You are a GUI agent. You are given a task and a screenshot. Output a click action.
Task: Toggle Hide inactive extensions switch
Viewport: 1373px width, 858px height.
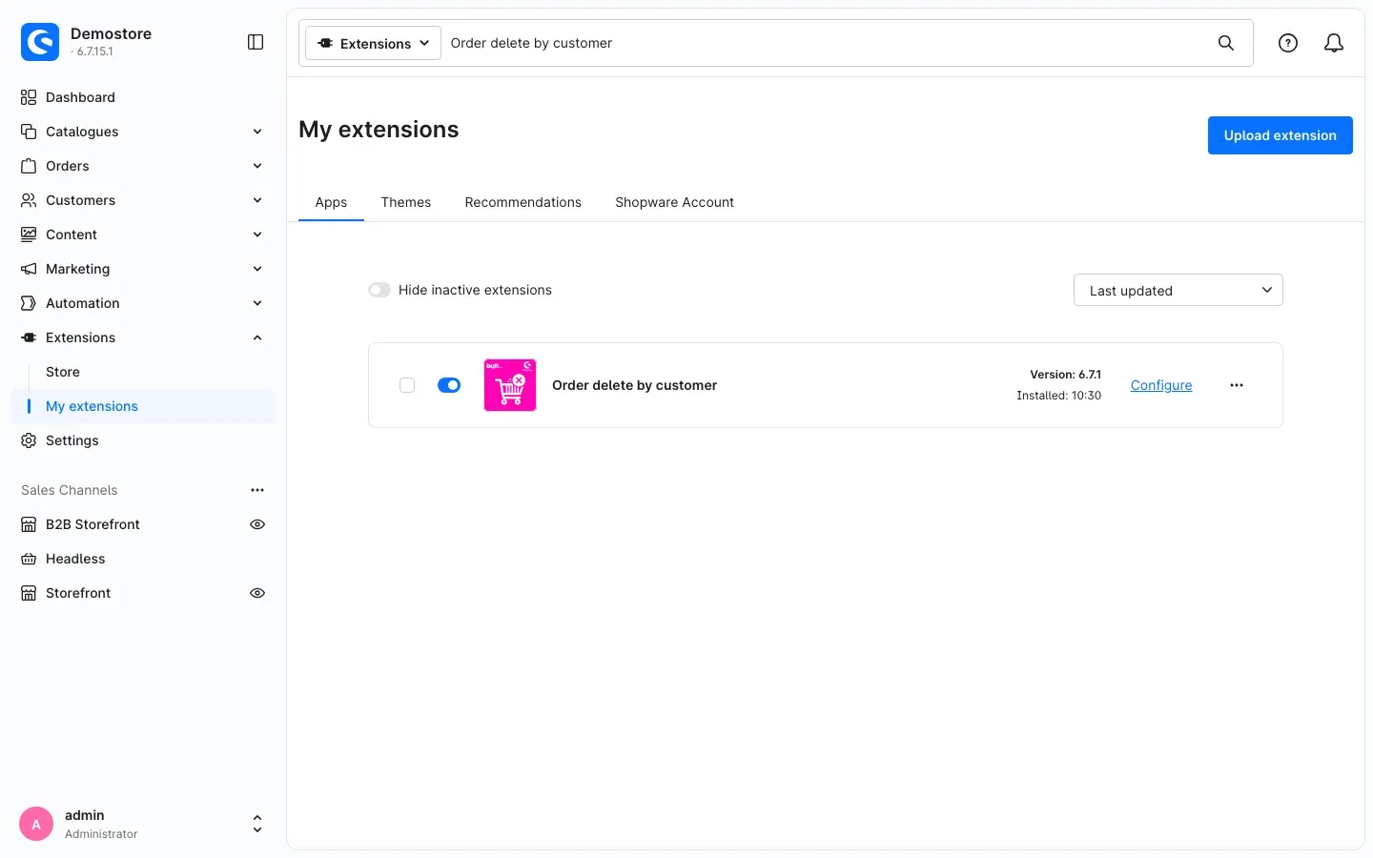pos(379,290)
